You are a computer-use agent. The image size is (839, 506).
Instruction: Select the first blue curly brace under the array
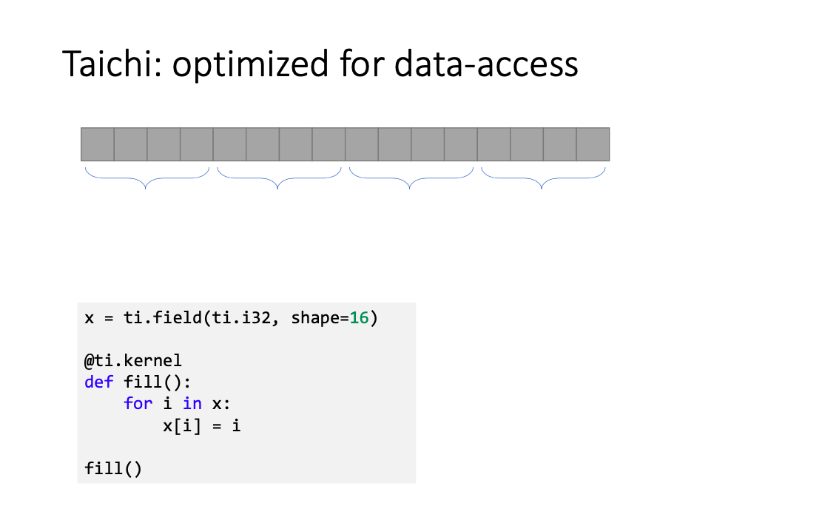146,178
